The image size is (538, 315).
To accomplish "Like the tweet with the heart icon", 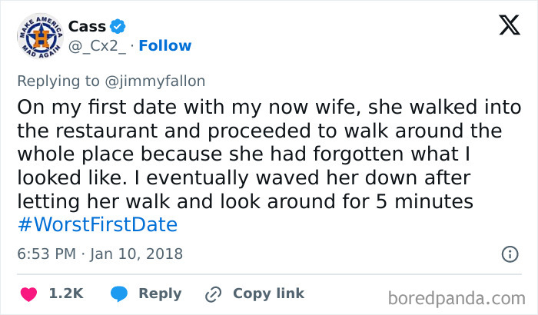I will tap(28, 293).
